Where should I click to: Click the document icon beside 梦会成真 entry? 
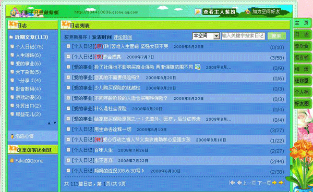point(68,57)
